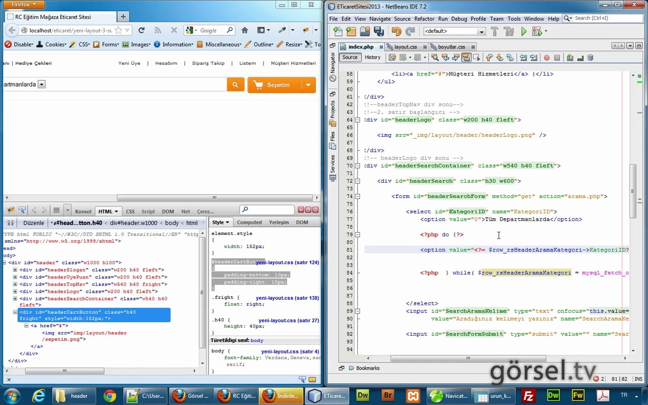Screen dimensions: 648x405
Task: Open the Konsol tab in Firebug
Action: click(x=83, y=212)
